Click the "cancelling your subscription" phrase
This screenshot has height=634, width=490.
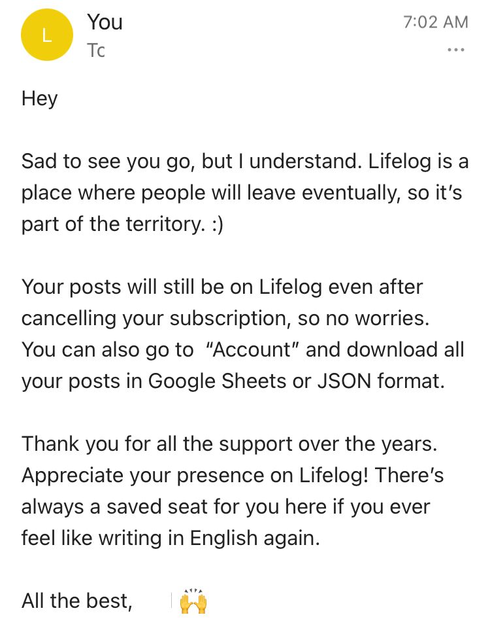click(x=155, y=318)
